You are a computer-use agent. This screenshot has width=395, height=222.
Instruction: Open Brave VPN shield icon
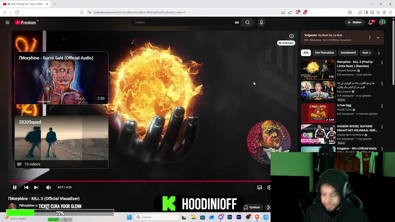384,12
